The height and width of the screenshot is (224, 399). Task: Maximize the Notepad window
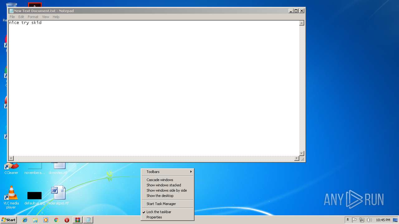(x=296, y=11)
